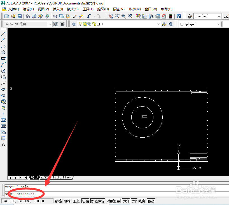Click the Make Block tool
The image size is (229, 205).
3,108
